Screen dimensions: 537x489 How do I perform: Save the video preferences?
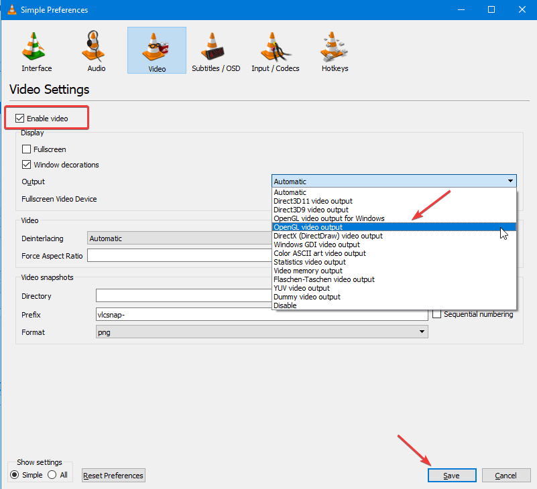click(x=452, y=475)
